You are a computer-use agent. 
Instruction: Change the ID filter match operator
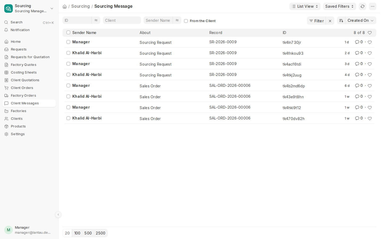(x=96, y=20)
